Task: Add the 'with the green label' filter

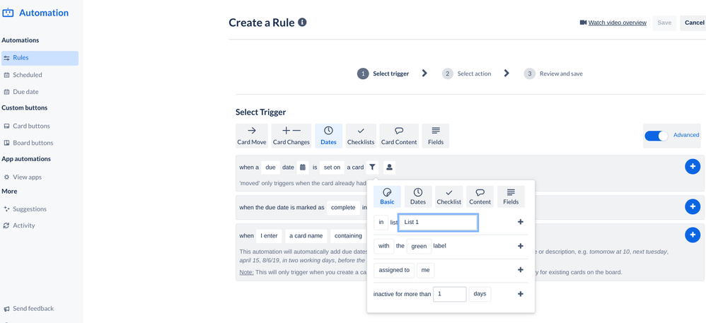Action: tap(521, 246)
